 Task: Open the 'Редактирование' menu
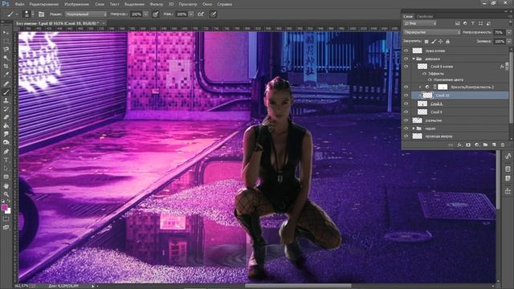[x=44, y=4]
